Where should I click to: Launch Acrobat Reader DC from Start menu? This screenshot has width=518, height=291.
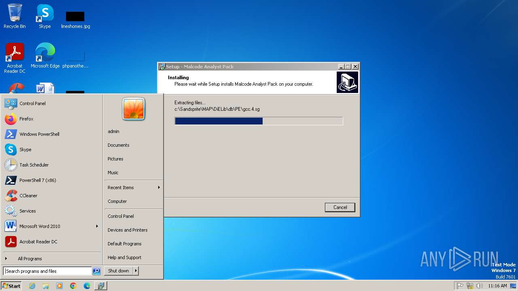coord(51,242)
